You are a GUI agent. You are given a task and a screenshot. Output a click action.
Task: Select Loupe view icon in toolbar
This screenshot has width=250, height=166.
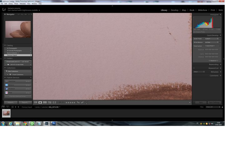coord(40,102)
